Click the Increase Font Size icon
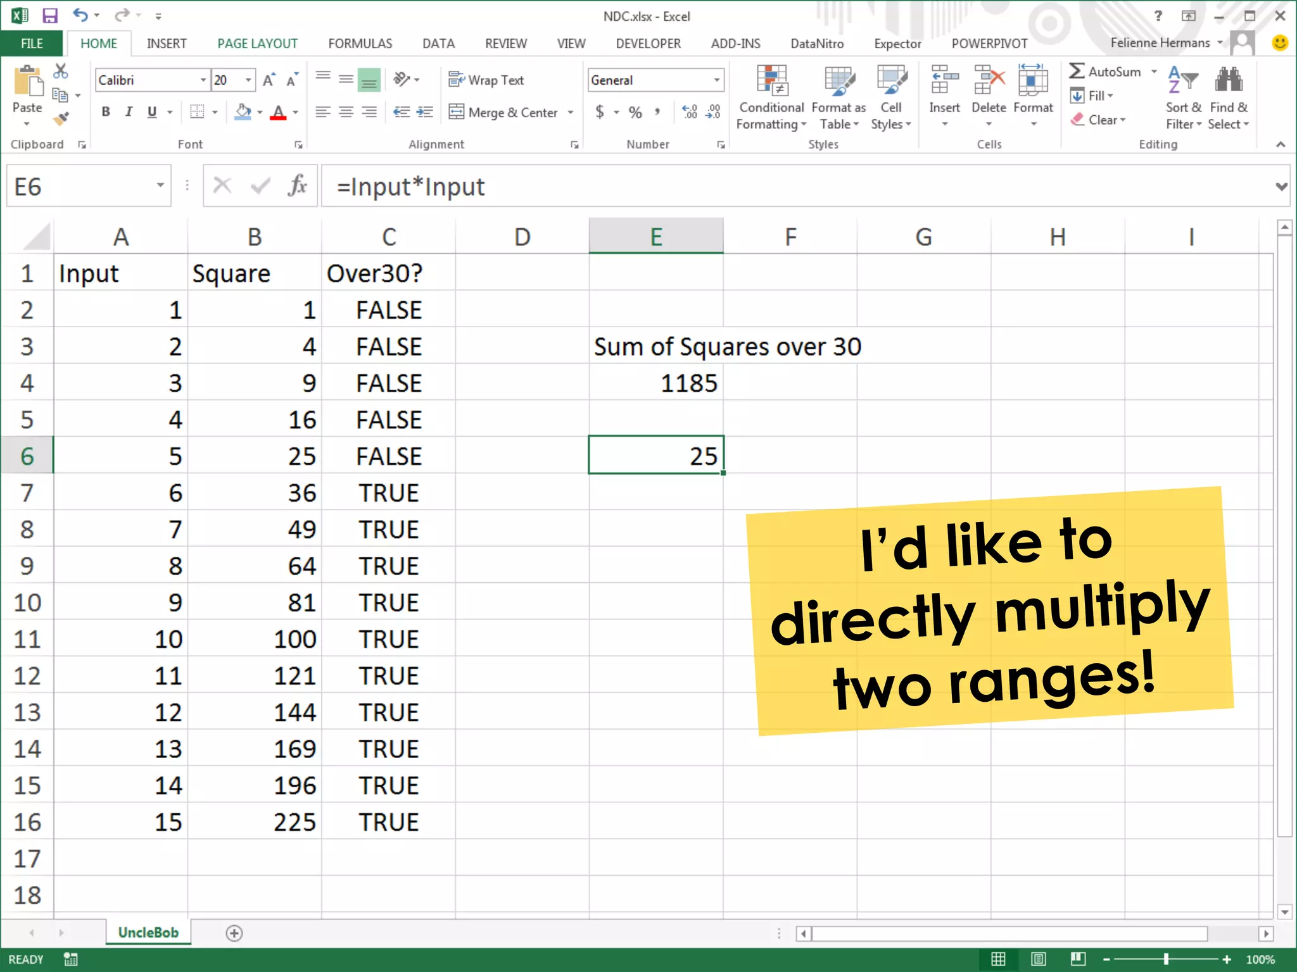Screen dimensions: 1297x972 (269, 80)
